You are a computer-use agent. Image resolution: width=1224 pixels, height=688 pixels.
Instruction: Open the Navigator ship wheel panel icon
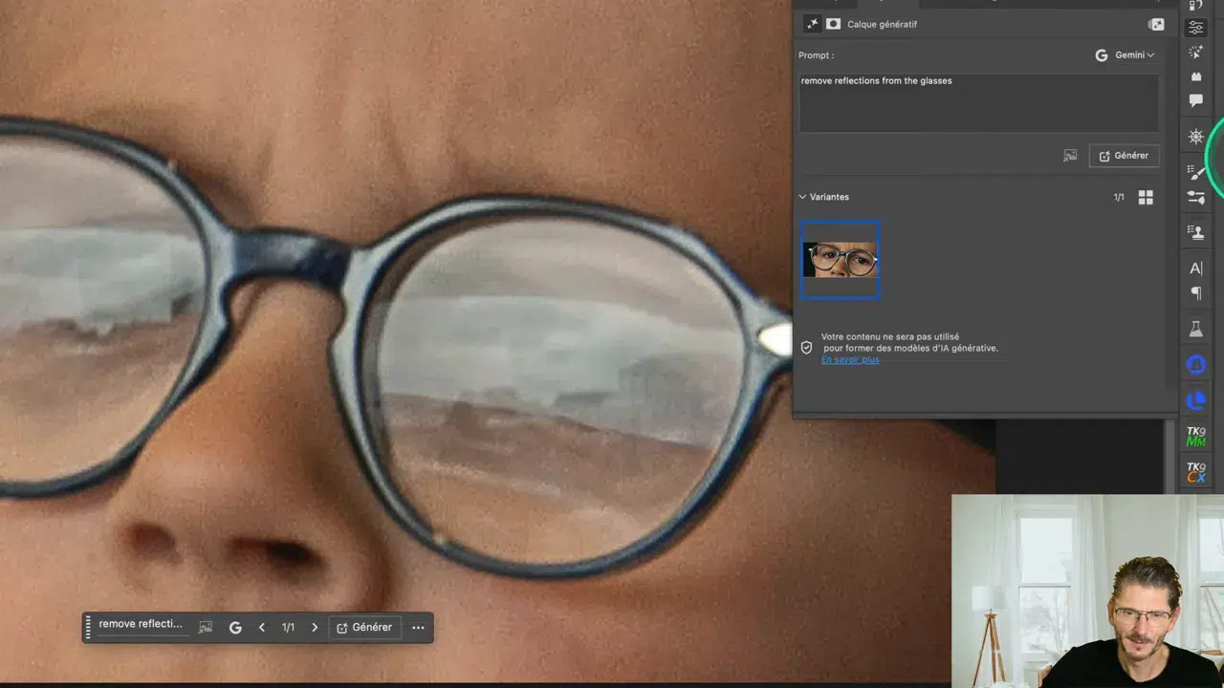pos(1195,137)
